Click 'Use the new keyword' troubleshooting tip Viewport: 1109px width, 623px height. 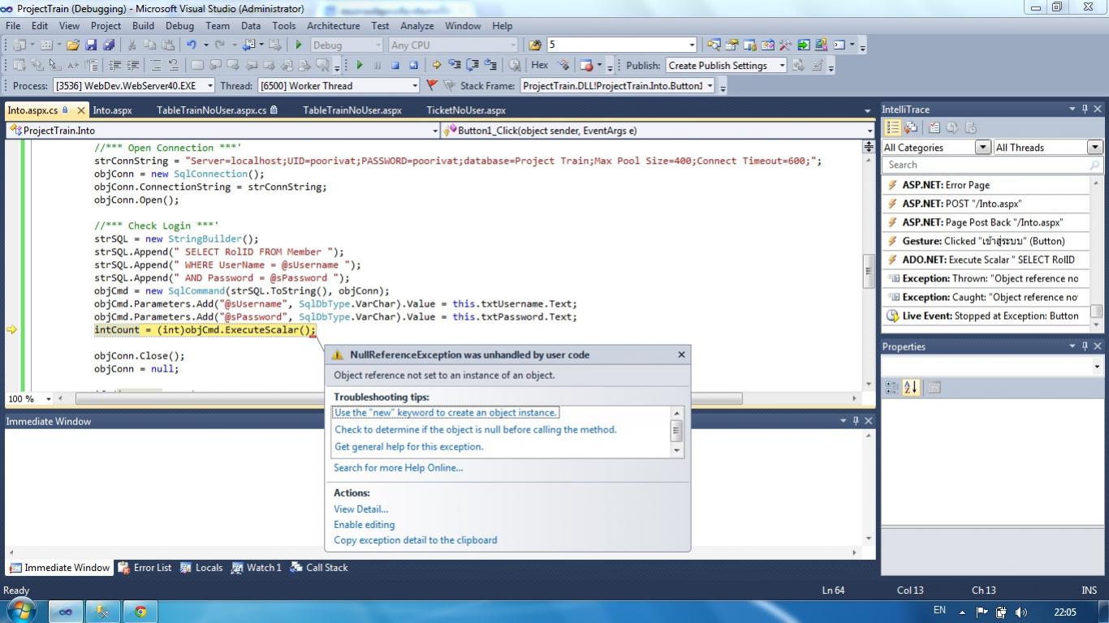pos(446,412)
